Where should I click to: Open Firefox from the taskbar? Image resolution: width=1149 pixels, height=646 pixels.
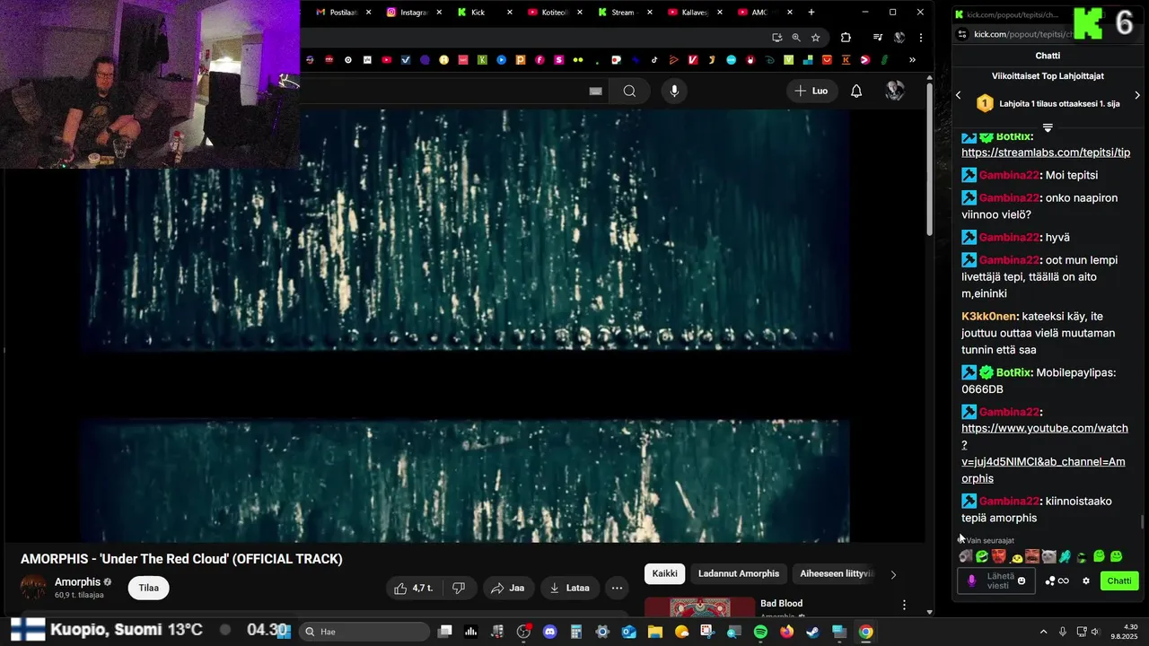(x=786, y=632)
